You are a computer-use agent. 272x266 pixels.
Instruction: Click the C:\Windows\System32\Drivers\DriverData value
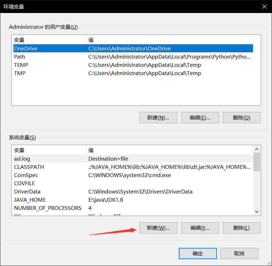(140, 192)
